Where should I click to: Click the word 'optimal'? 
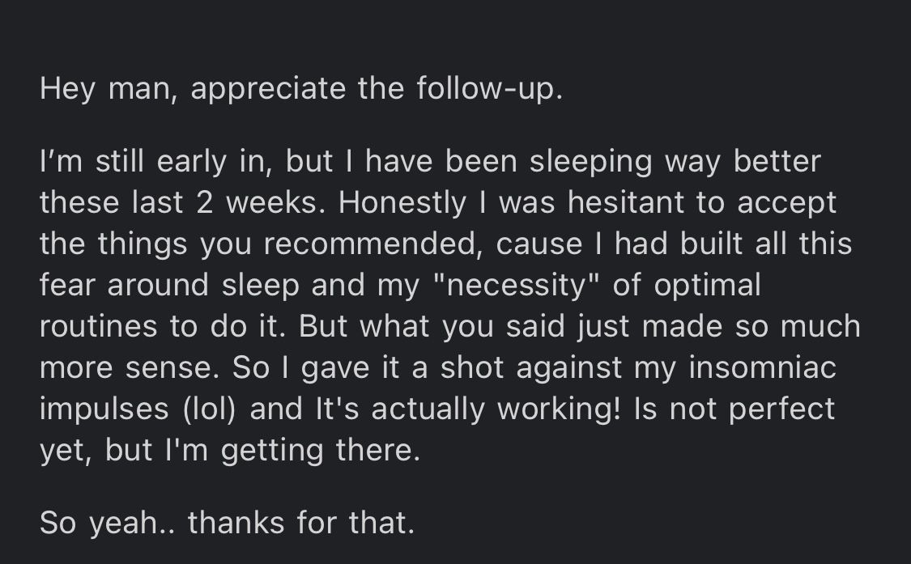(x=707, y=286)
